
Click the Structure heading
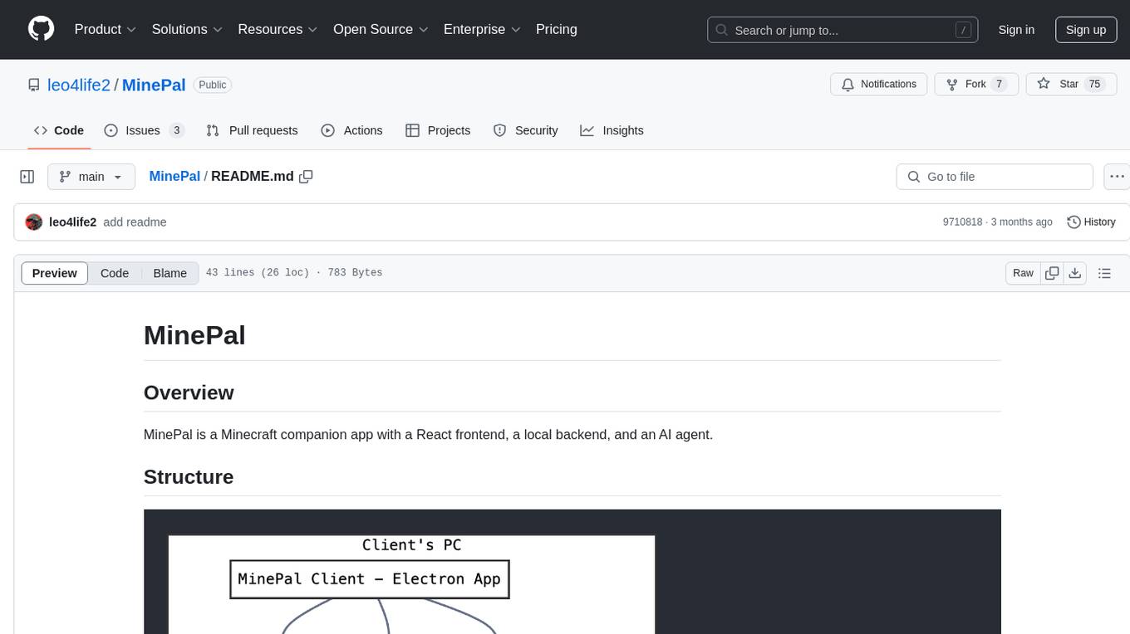coord(189,477)
